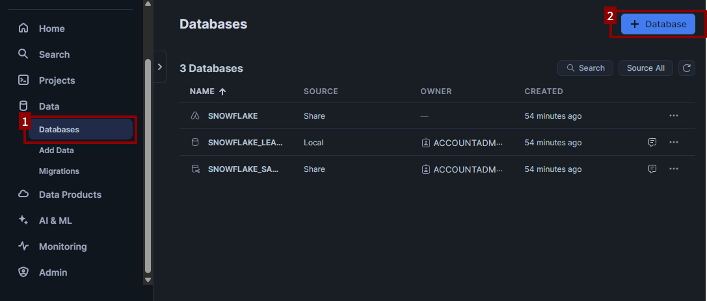
Task: Open Data Products in sidebar
Action: pos(70,195)
